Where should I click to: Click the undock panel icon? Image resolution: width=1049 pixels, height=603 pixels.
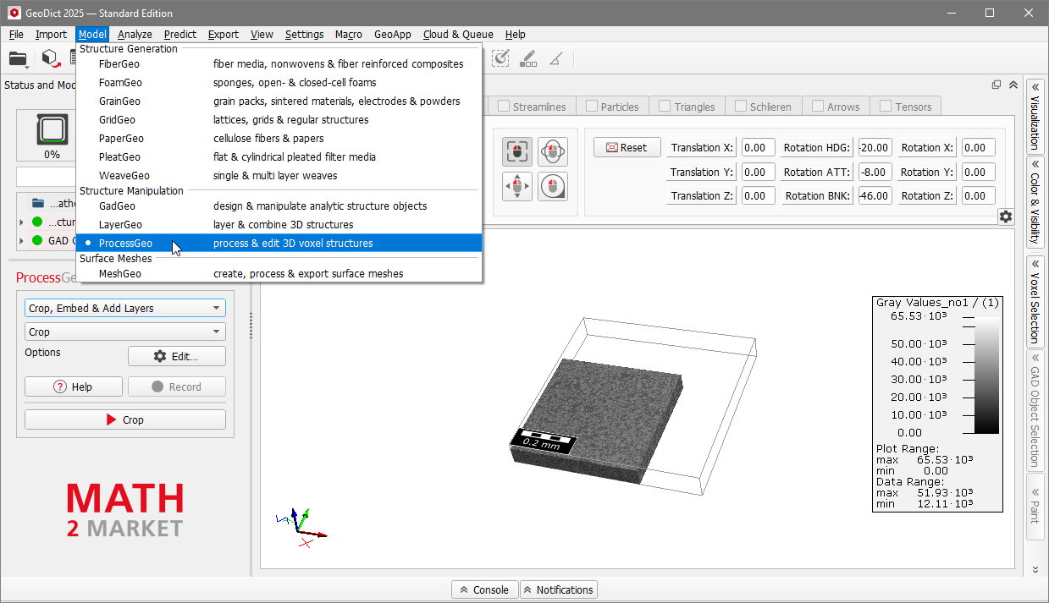pyautogui.click(x=997, y=85)
